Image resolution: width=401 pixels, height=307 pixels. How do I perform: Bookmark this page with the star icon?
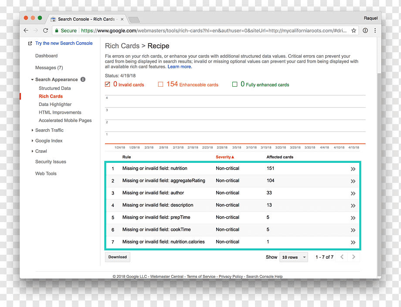[x=353, y=30]
